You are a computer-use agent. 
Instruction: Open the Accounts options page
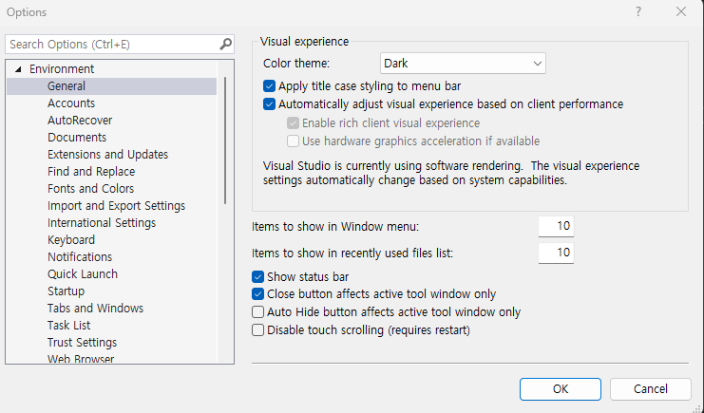[71, 103]
